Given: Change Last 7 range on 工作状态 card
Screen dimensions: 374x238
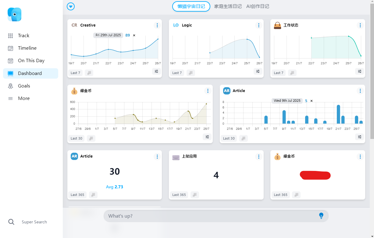Looking at the screenshot, I should 278,73.
